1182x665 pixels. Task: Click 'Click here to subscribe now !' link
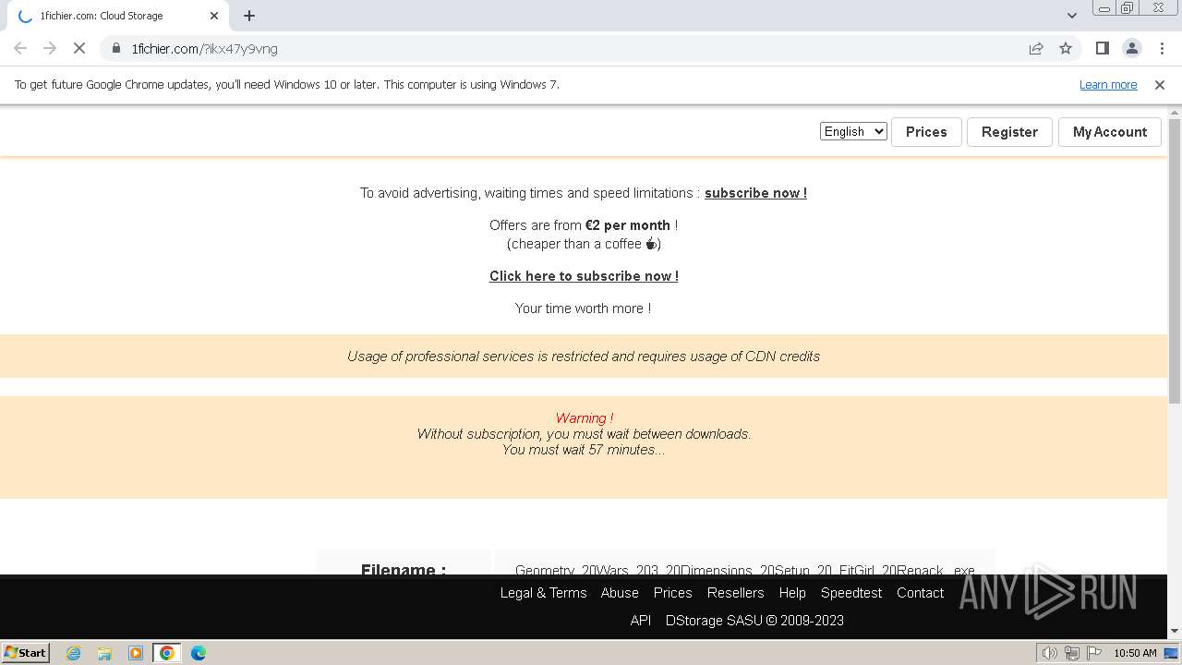pyautogui.click(x=584, y=276)
